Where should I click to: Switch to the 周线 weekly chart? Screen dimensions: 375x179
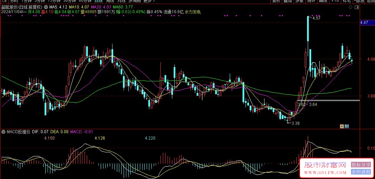[x=110, y=1]
